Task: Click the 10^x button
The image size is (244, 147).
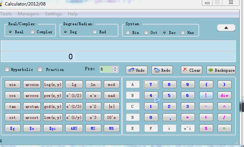Action: click(112, 117)
